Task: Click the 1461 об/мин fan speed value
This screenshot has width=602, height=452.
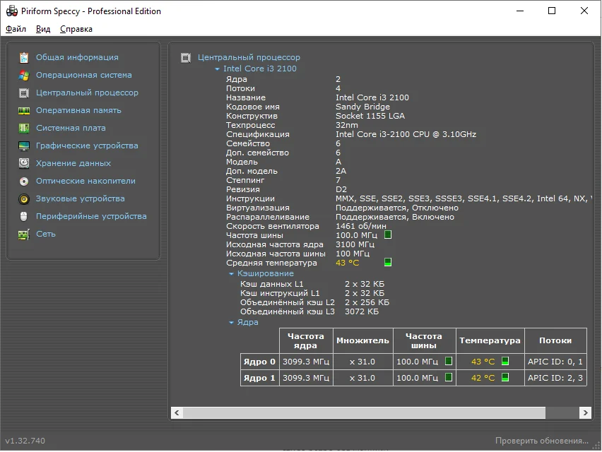Action: 361,227
